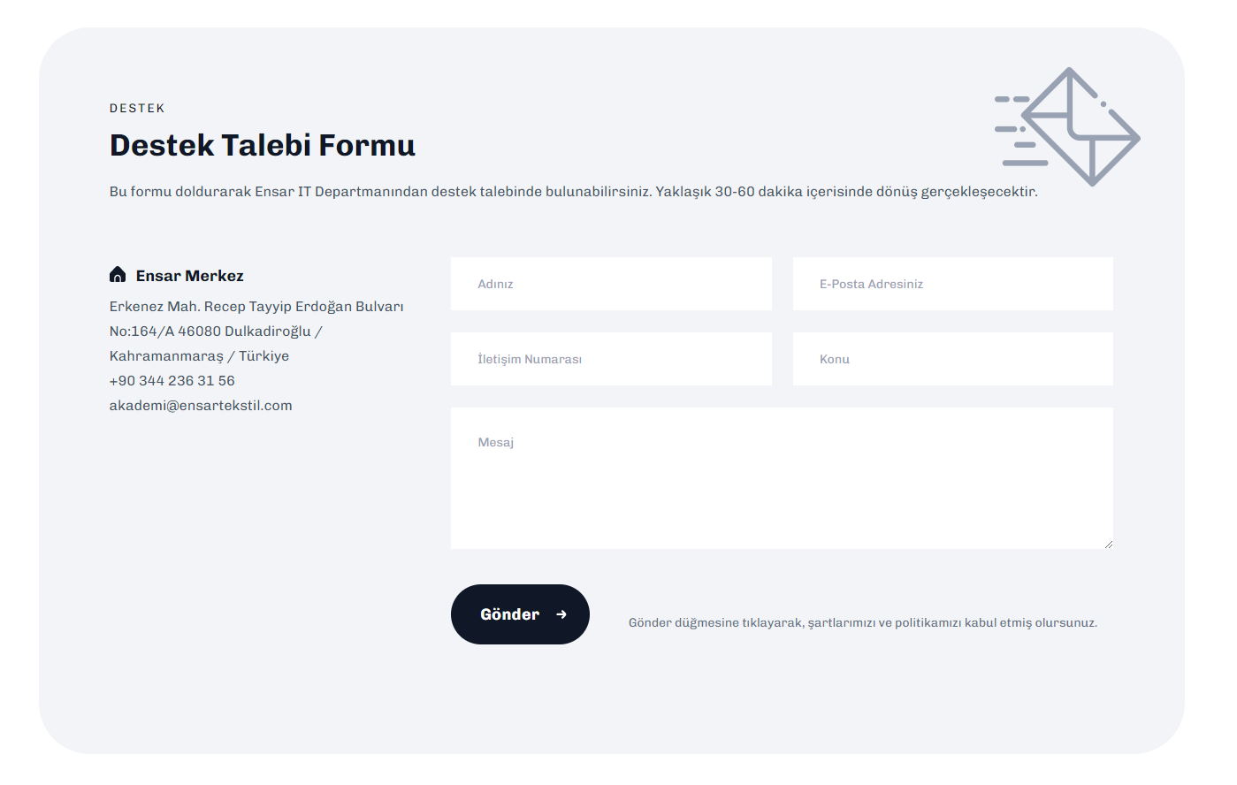This screenshot has width=1237, height=785.
Task: Click the Gönder button label text
Action: 509,614
